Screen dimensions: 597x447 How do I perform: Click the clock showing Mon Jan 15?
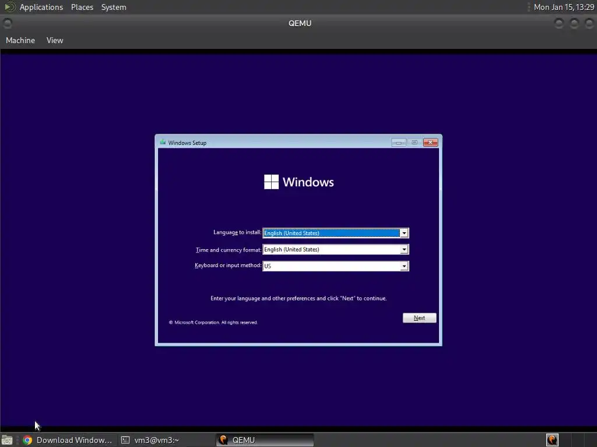click(x=564, y=7)
